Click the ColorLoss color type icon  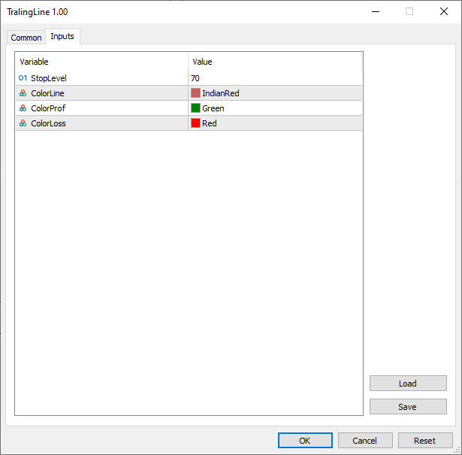point(23,123)
